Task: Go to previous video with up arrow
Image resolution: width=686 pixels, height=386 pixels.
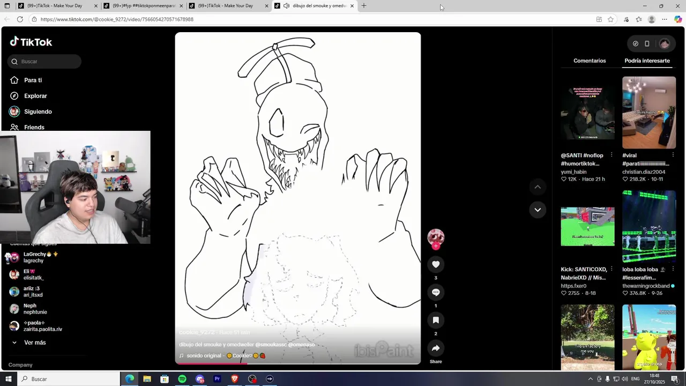Action: (538, 187)
